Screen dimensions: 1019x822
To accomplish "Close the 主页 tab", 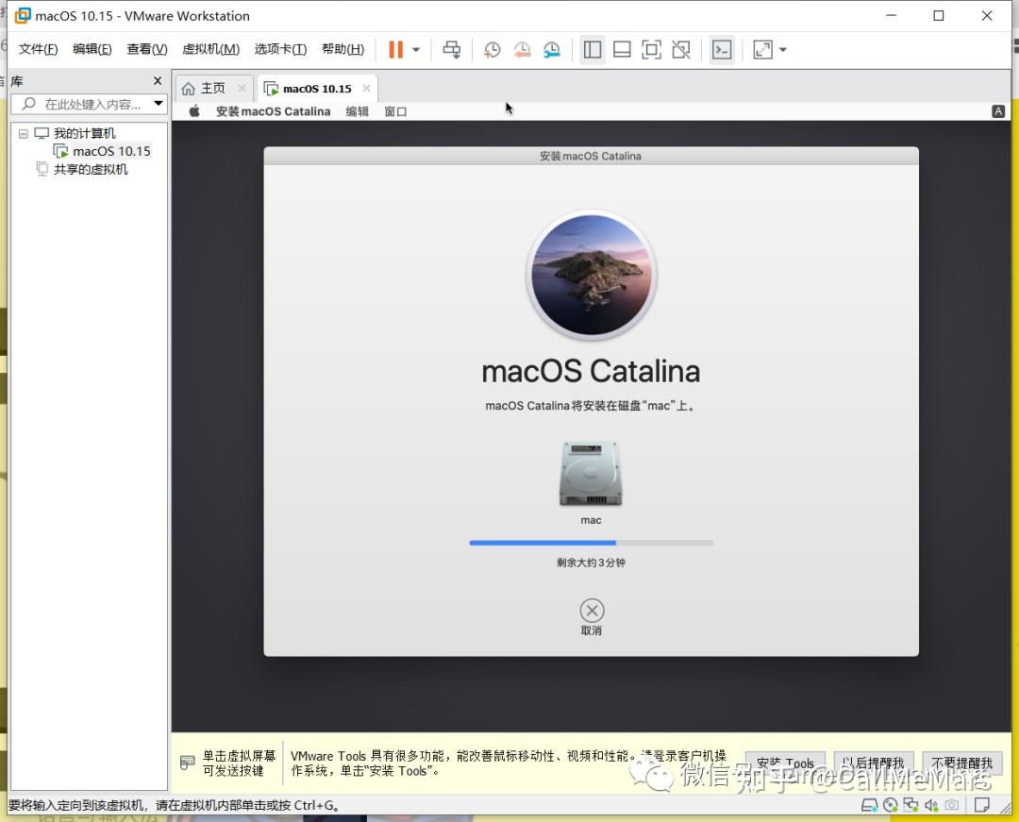I will click(242, 88).
